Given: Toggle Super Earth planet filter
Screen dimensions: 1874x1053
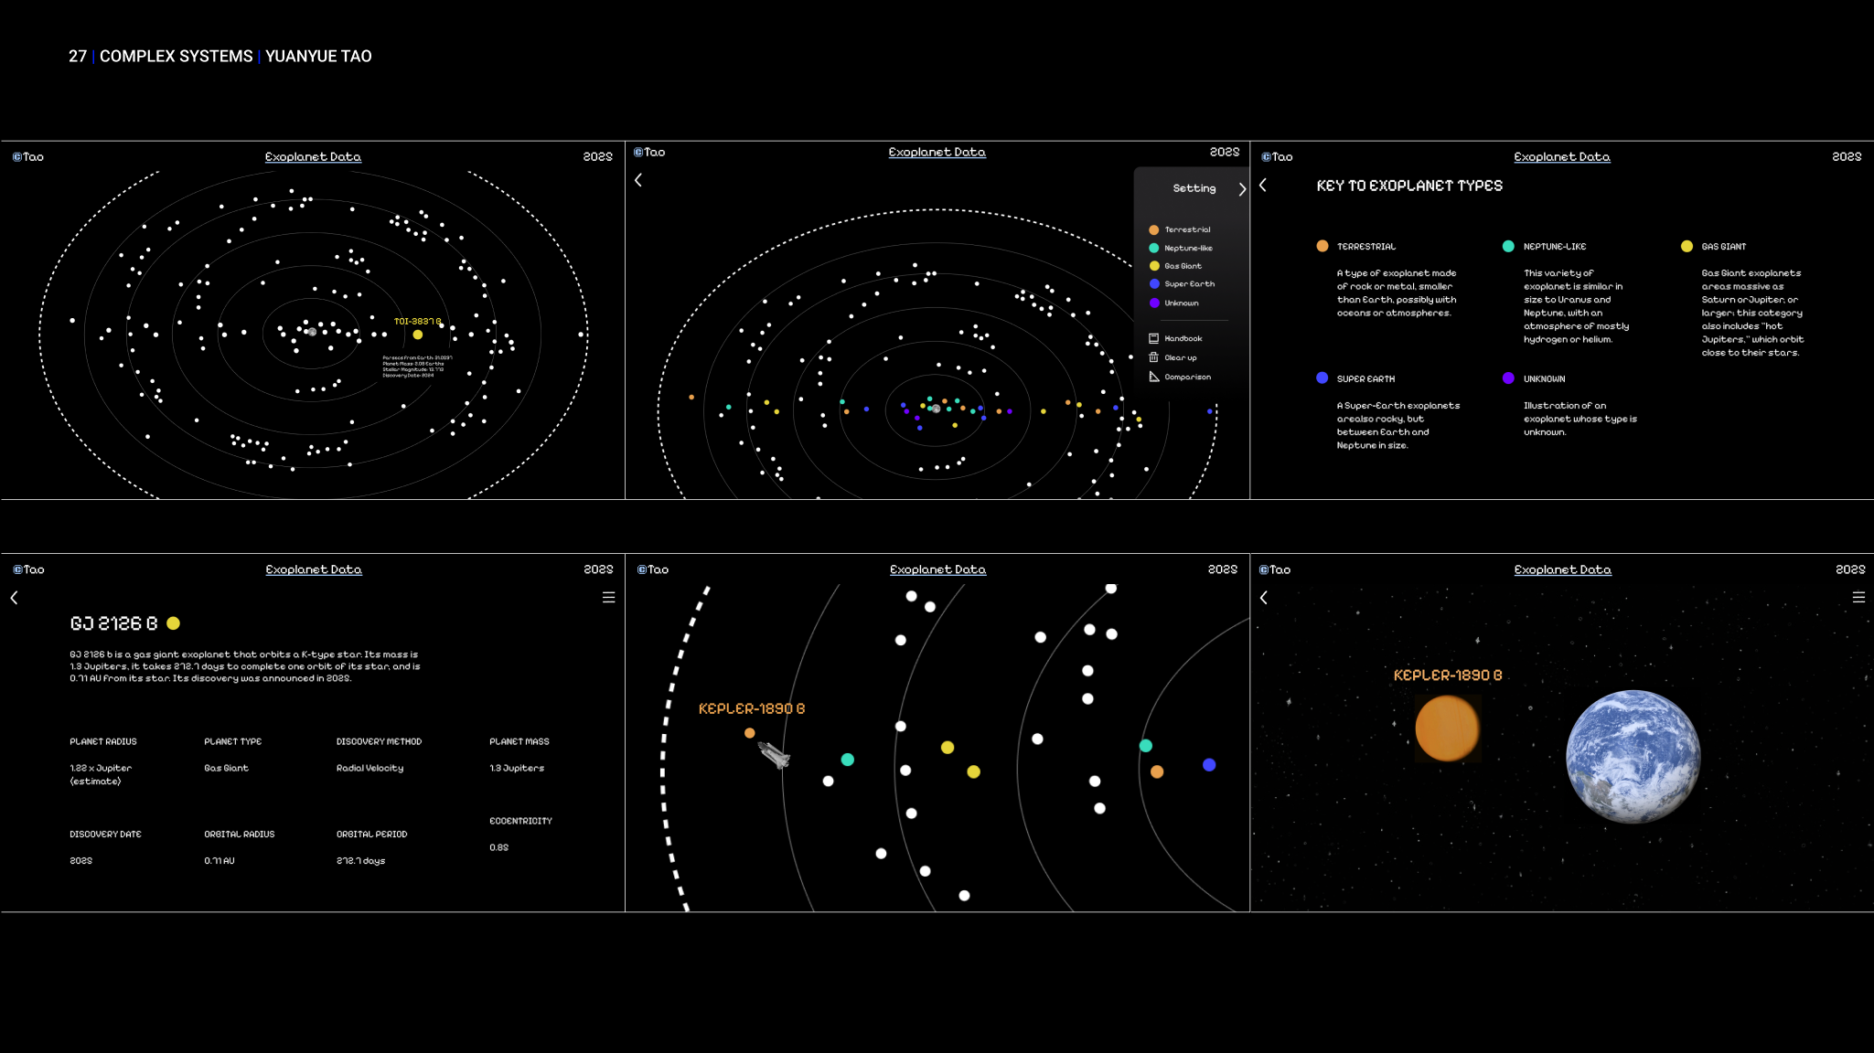Looking at the screenshot, I should tap(1154, 284).
